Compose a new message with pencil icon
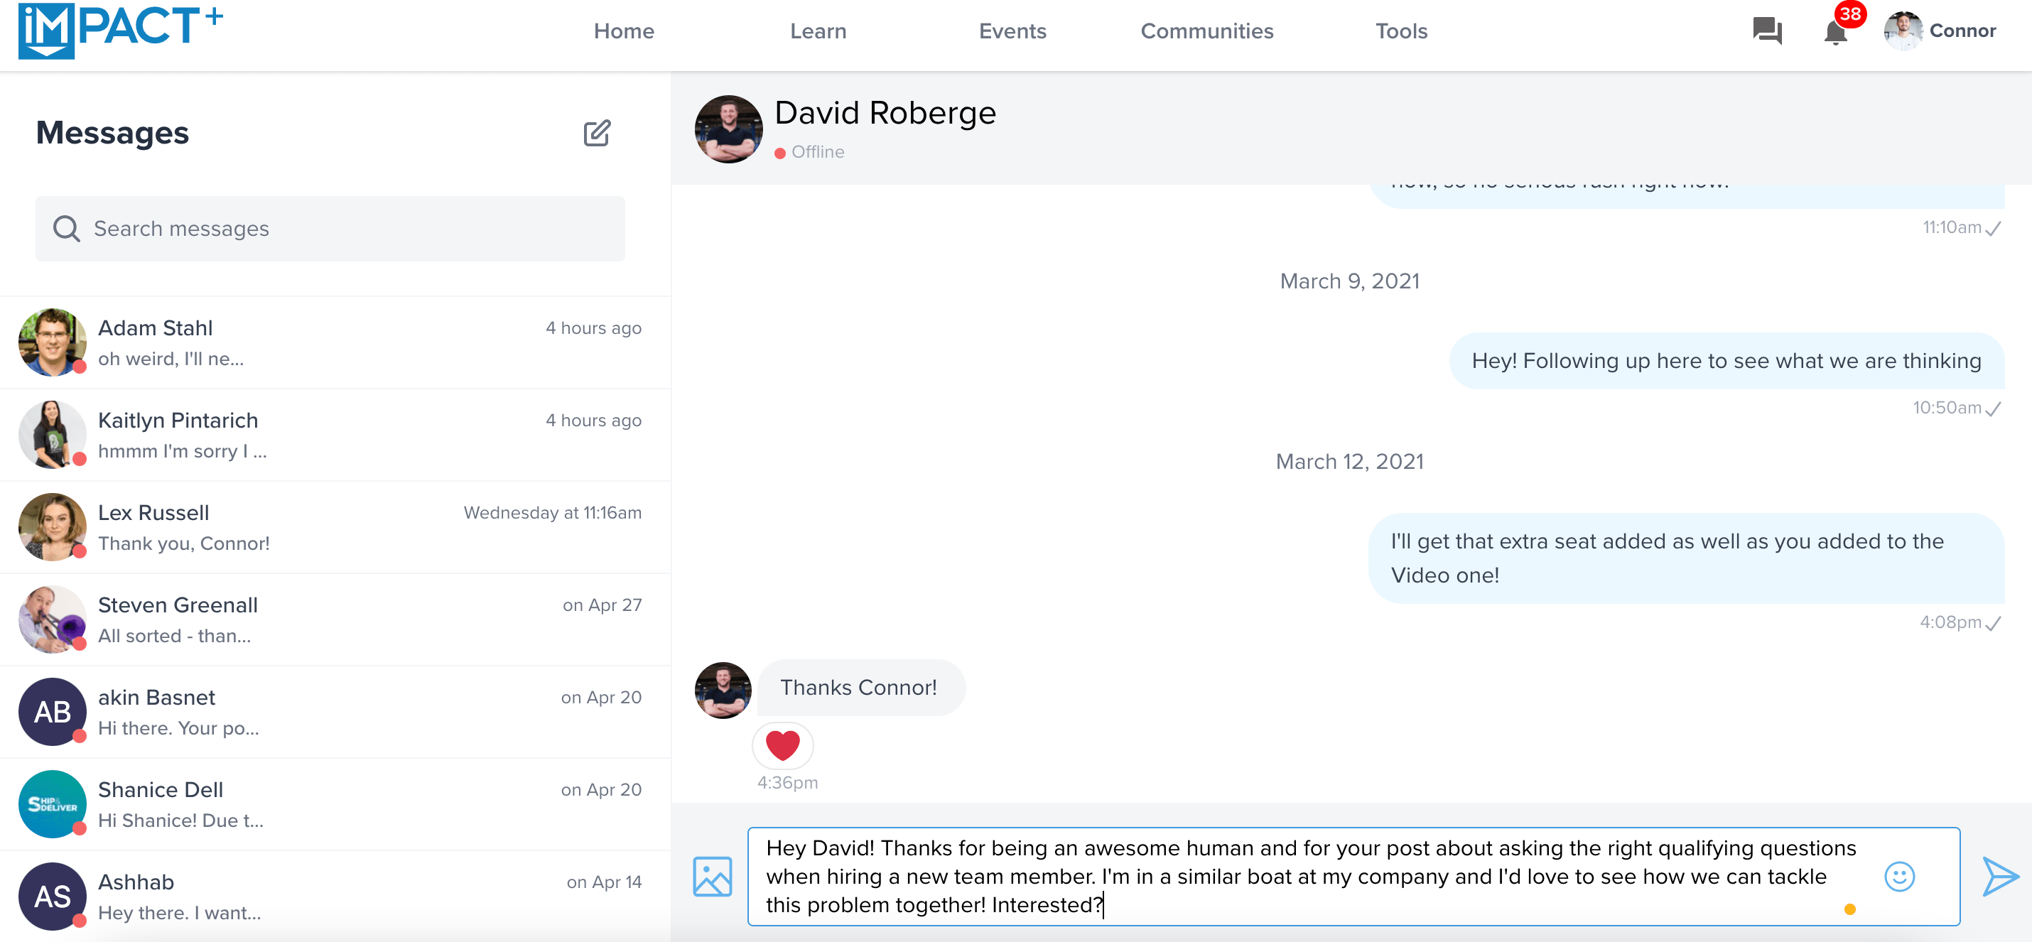The image size is (2032, 942). point(597,133)
